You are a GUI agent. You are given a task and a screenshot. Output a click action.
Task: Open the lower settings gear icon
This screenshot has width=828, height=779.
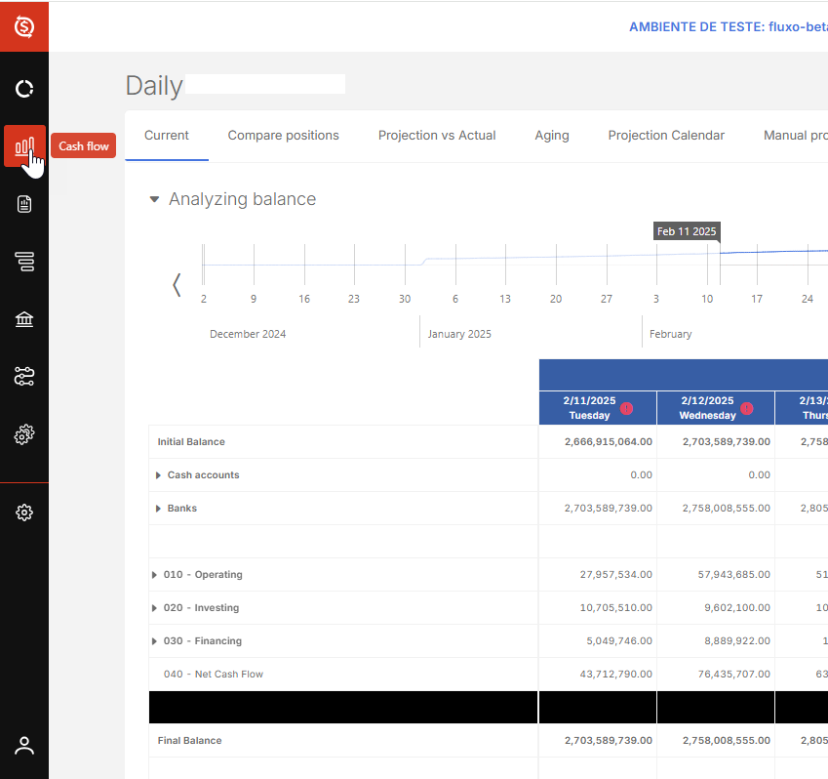(x=24, y=512)
